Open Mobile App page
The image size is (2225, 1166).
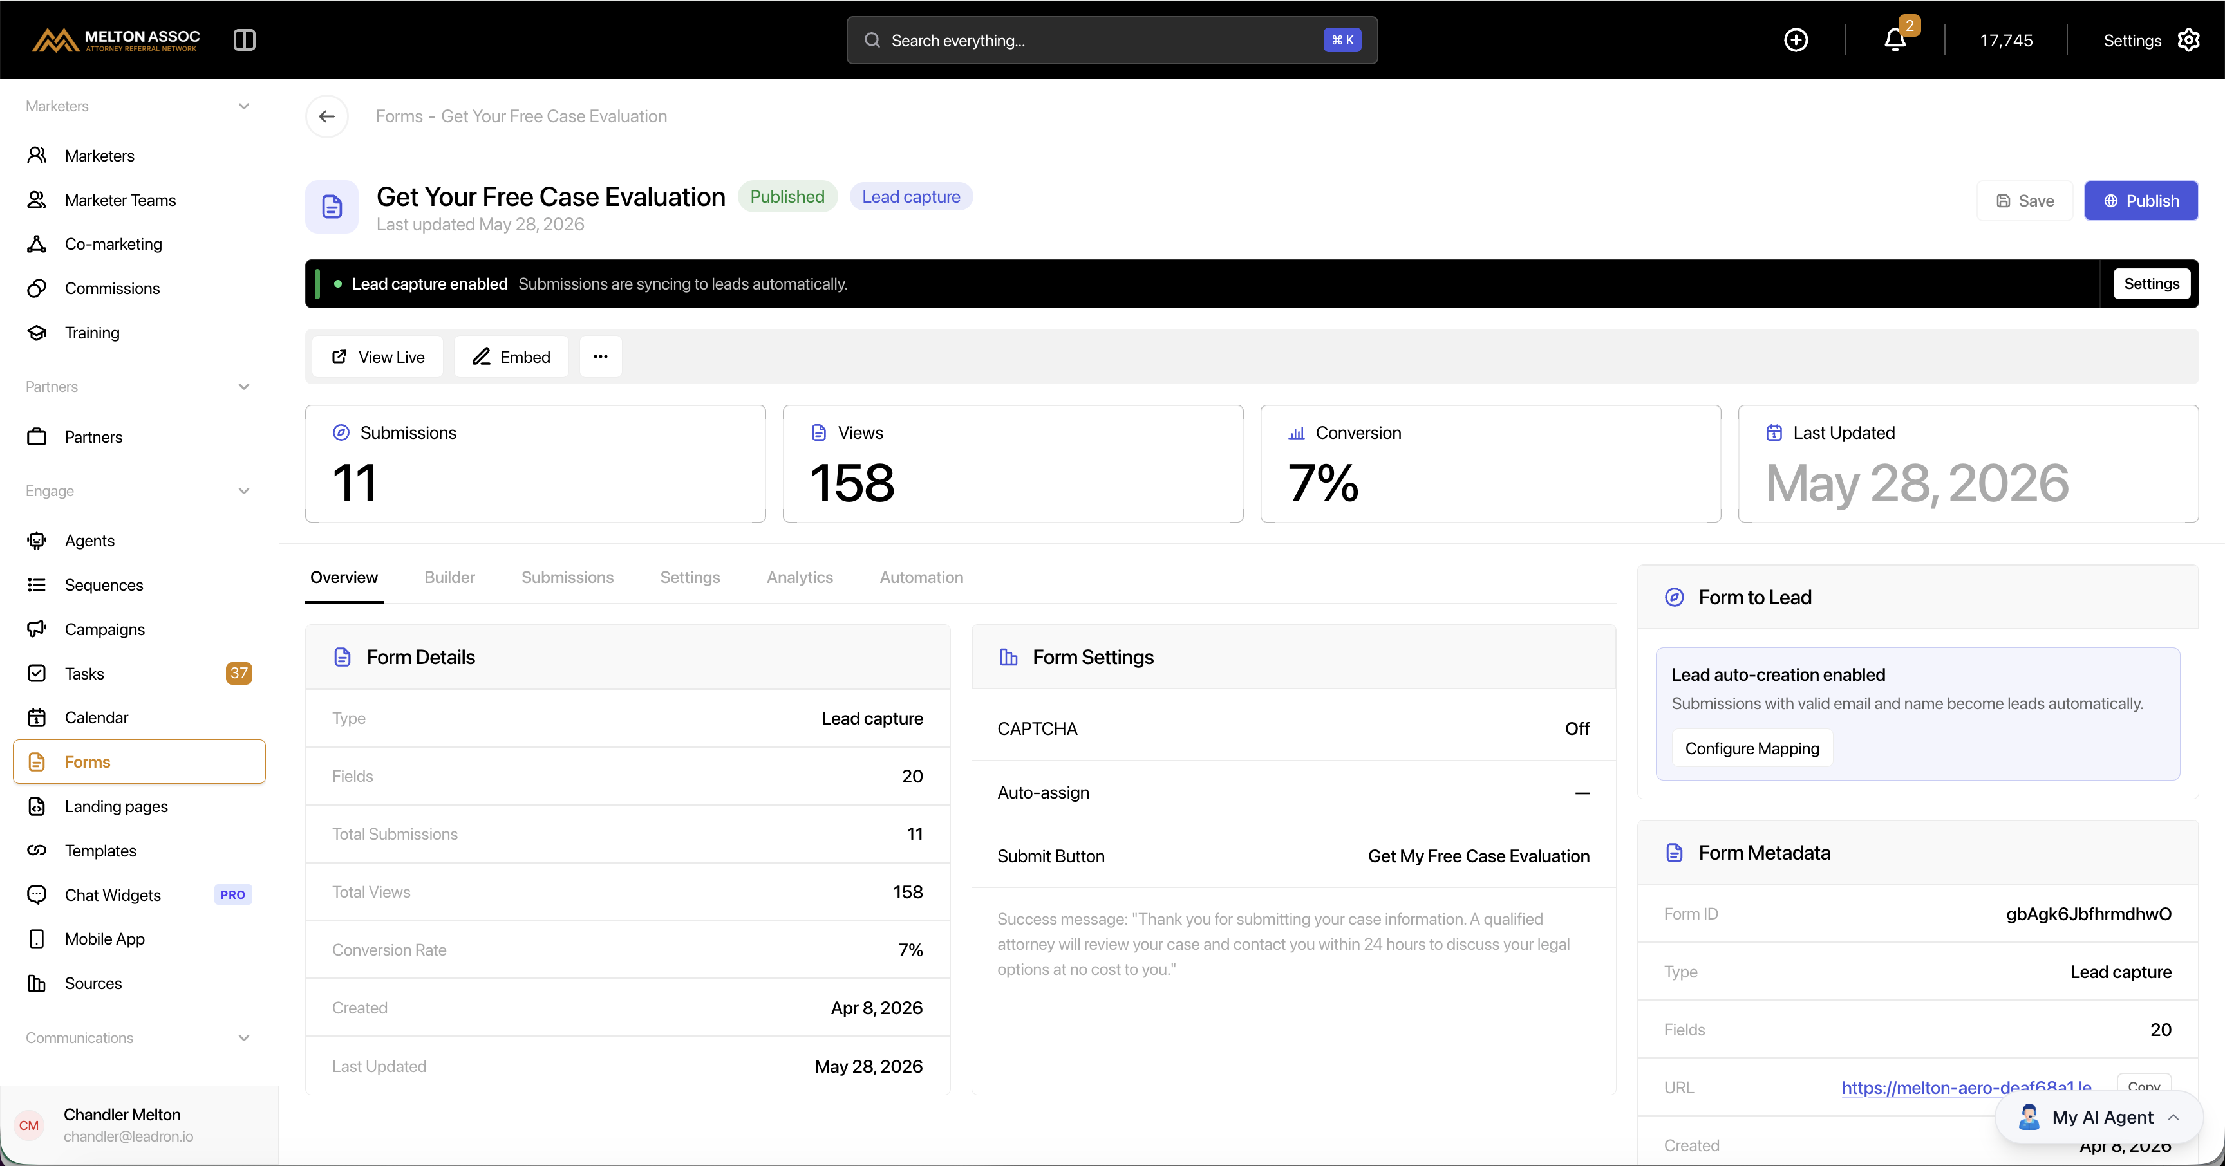(140, 939)
